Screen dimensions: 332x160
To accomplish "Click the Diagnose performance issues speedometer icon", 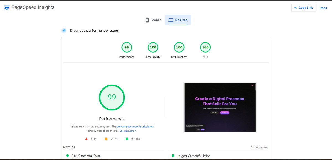I will [x=64, y=30].
